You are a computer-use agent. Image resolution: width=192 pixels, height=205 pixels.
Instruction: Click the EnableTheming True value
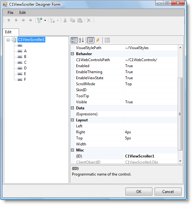coord(151,72)
